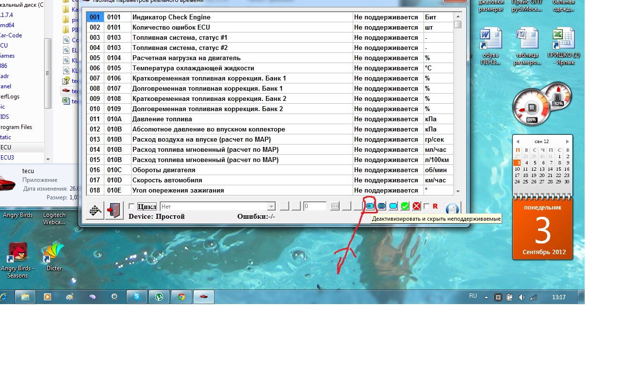Click the round blue icon at bottom right
Image resolution: width=621 pixels, height=388 pixels.
[452, 210]
